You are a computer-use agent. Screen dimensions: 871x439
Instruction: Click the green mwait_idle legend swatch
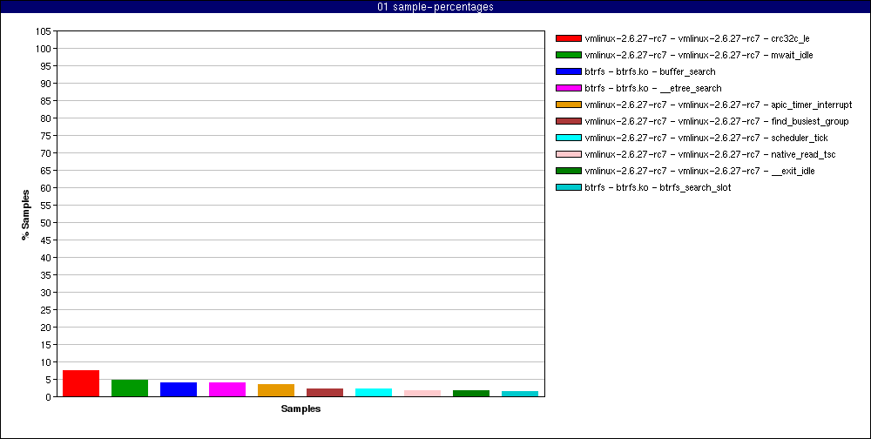point(568,55)
